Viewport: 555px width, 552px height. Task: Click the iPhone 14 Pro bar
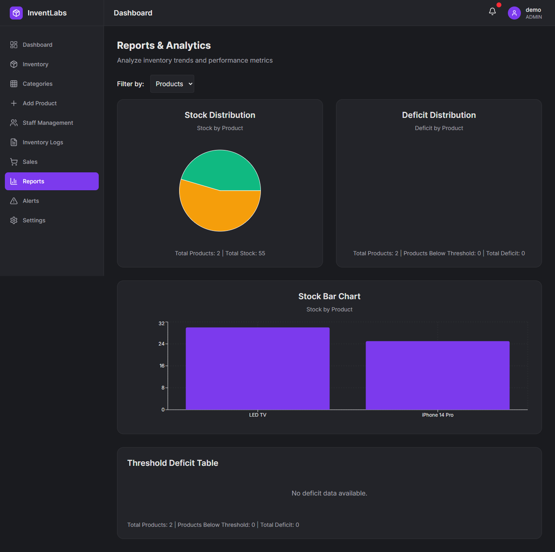click(438, 375)
